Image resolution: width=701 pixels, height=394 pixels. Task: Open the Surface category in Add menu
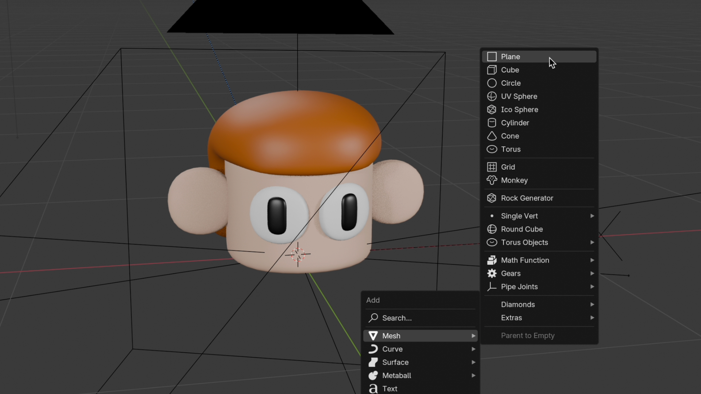(421, 362)
